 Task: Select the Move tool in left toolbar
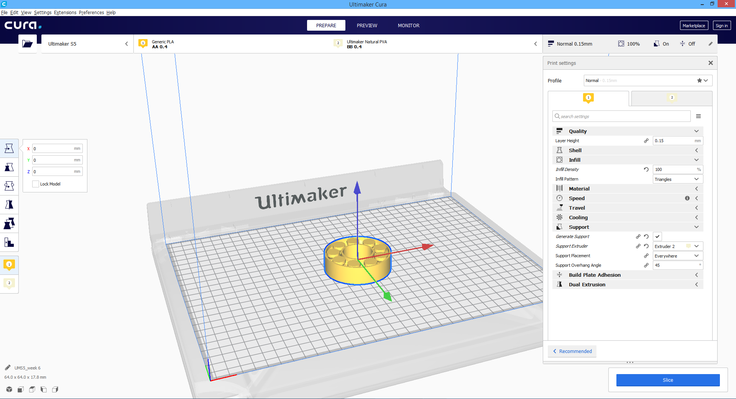coord(9,148)
